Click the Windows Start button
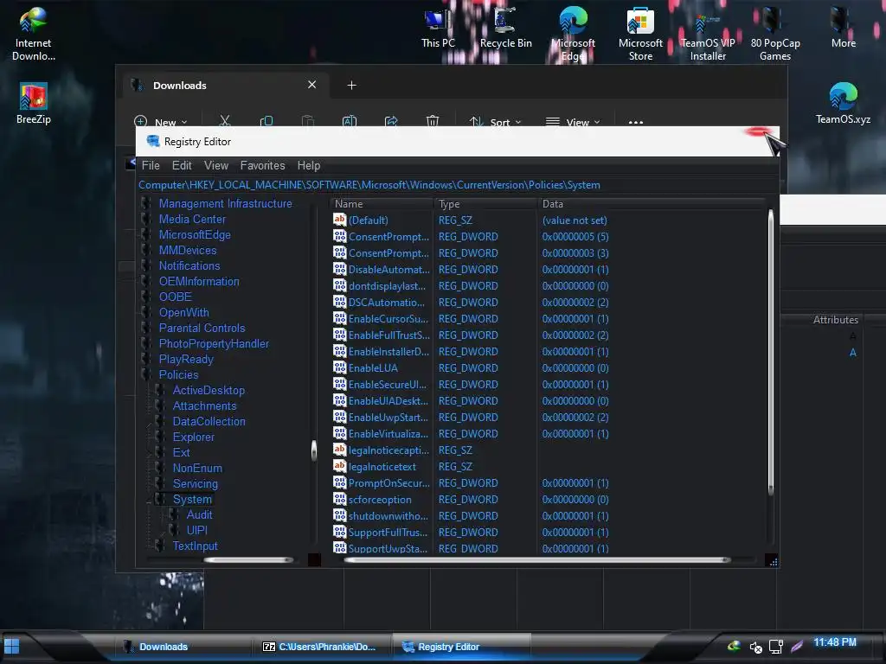886x664 pixels. (x=12, y=647)
